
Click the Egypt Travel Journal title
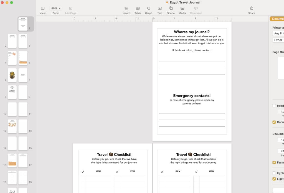tap(185, 2)
